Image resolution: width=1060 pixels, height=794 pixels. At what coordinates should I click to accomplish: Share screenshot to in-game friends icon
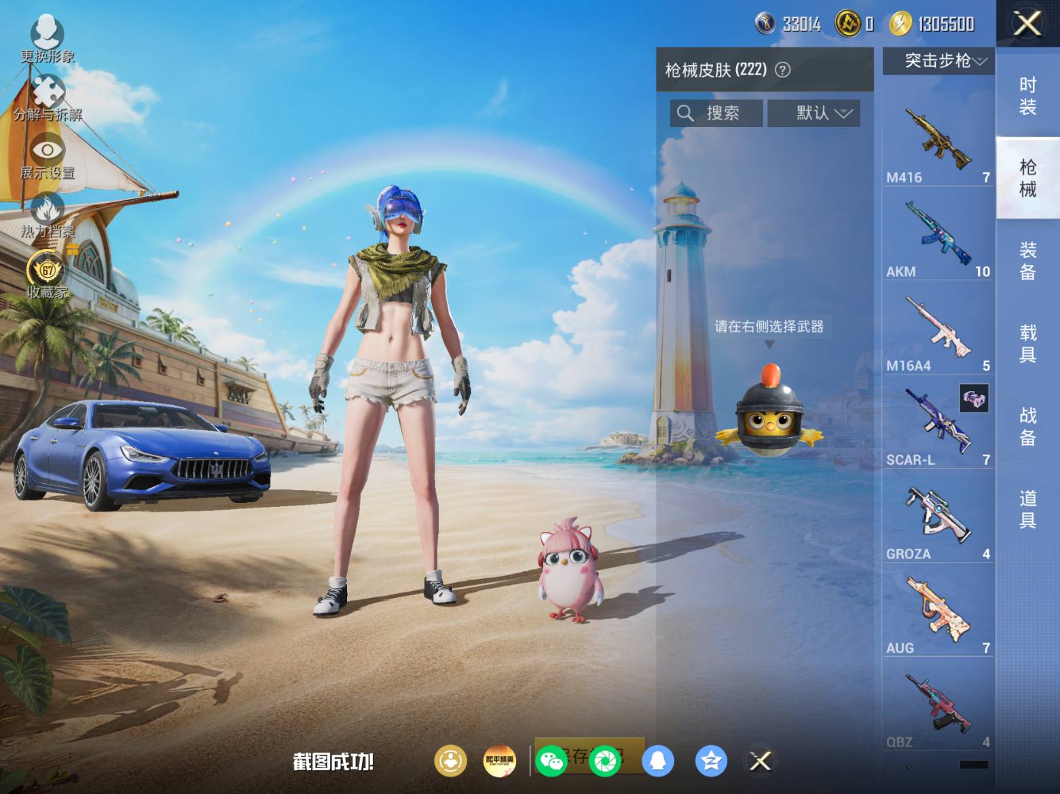(x=451, y=761)
